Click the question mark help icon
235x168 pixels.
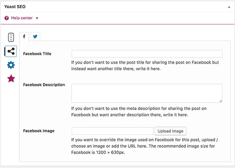6,18
